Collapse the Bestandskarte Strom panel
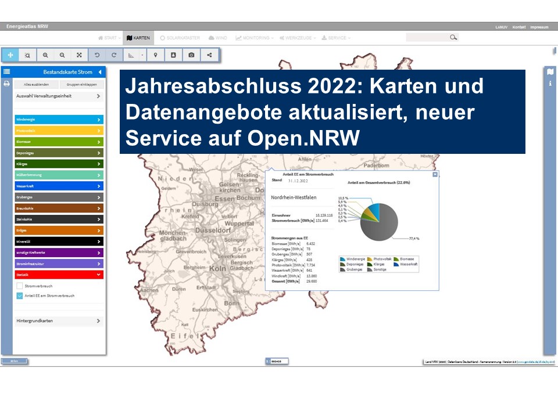558x418 pixels. click(100, 72)
